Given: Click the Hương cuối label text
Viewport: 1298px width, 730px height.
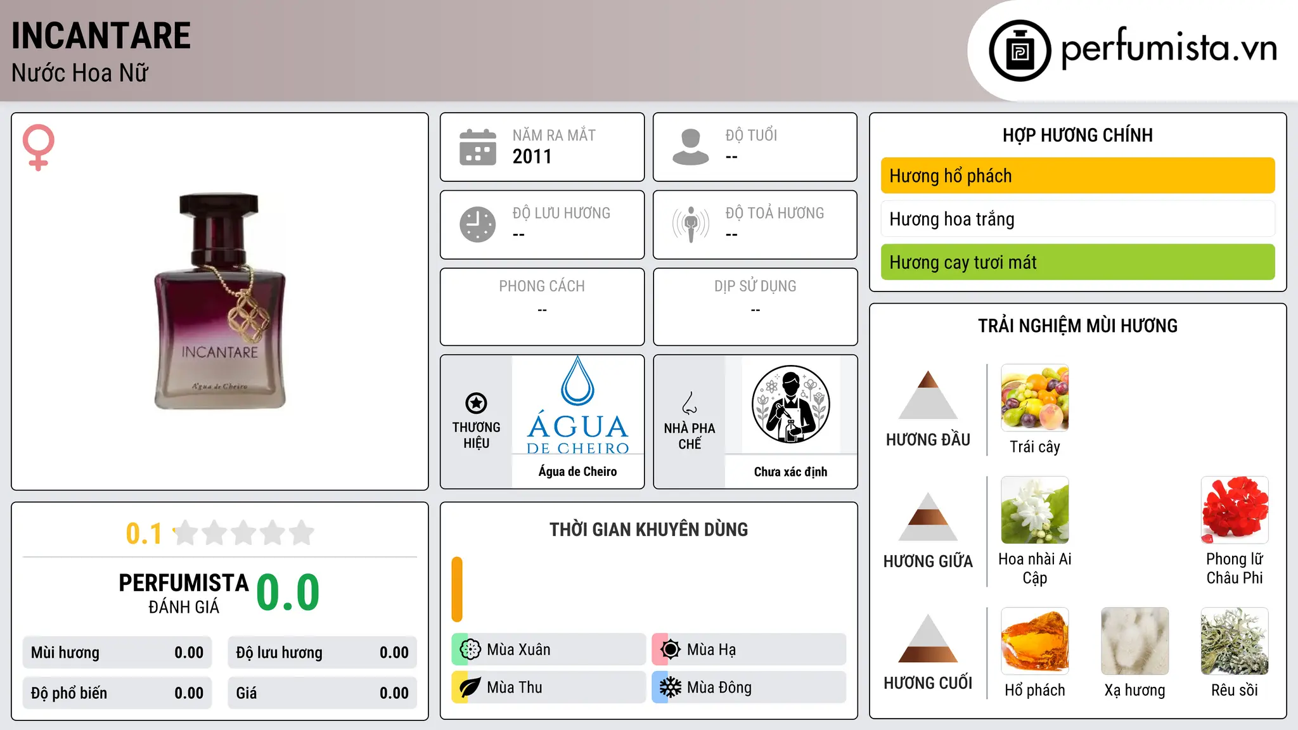Looking at the screenshot, I should point(928,683).
